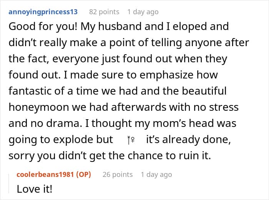Click the "26 points" score
Viewport: 269px width, 200px height.
118,175
